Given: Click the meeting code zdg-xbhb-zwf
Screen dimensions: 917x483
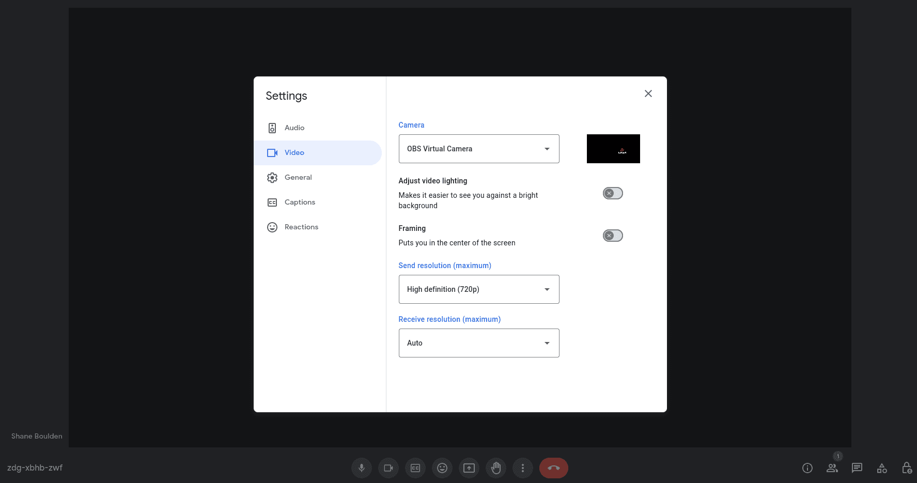Looking at the screenshot, I should 35,468.
